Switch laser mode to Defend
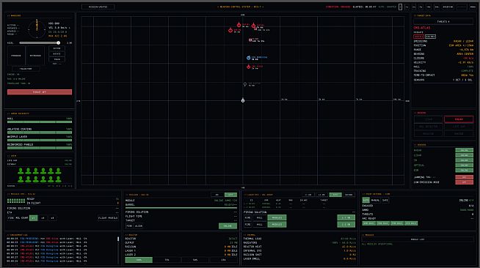Viewport: 480px width, 268px height. coord(349,195)
